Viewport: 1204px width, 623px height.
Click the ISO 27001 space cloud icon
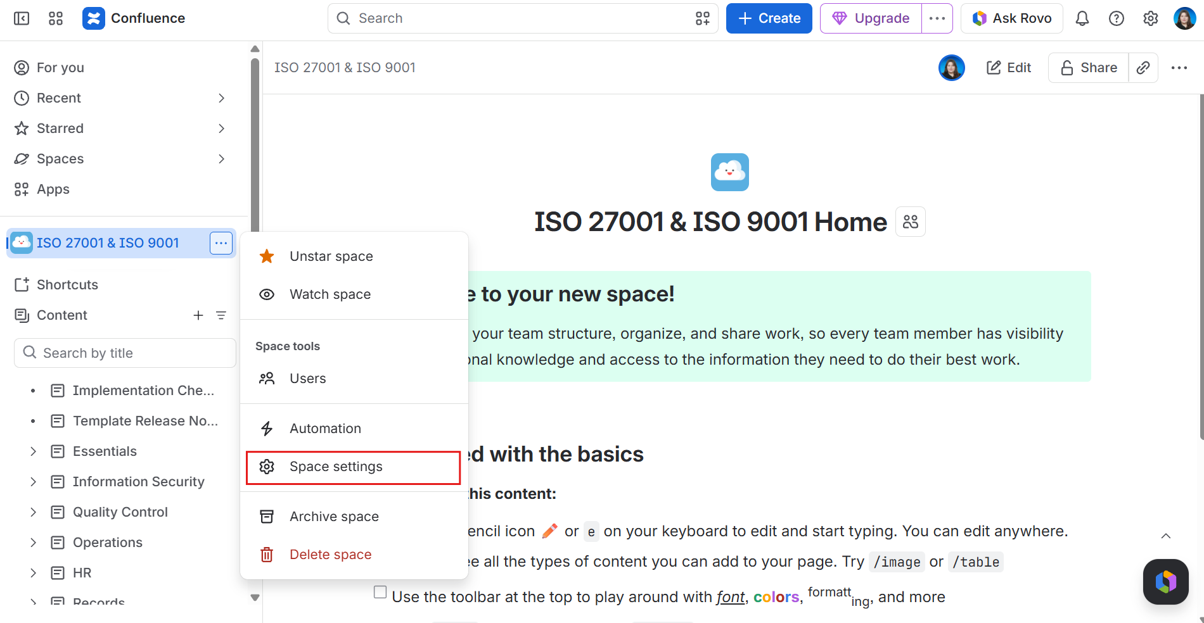pos(22,243)
